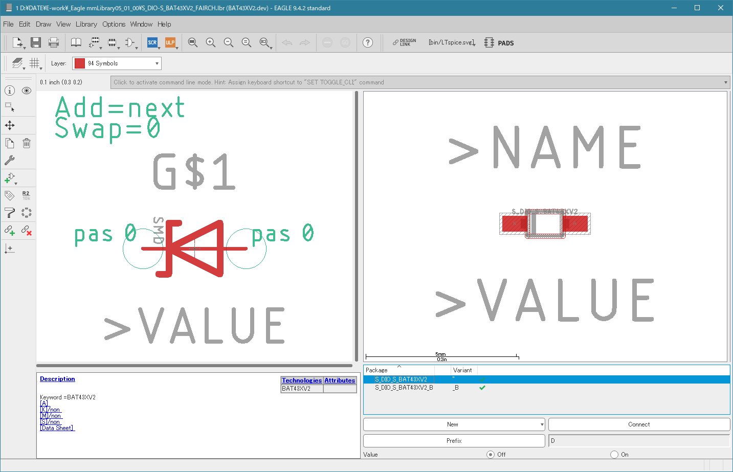Screen dimensions: 733x472
Task: Click the Print icon in the toolbar
Action: coord(53,42)
